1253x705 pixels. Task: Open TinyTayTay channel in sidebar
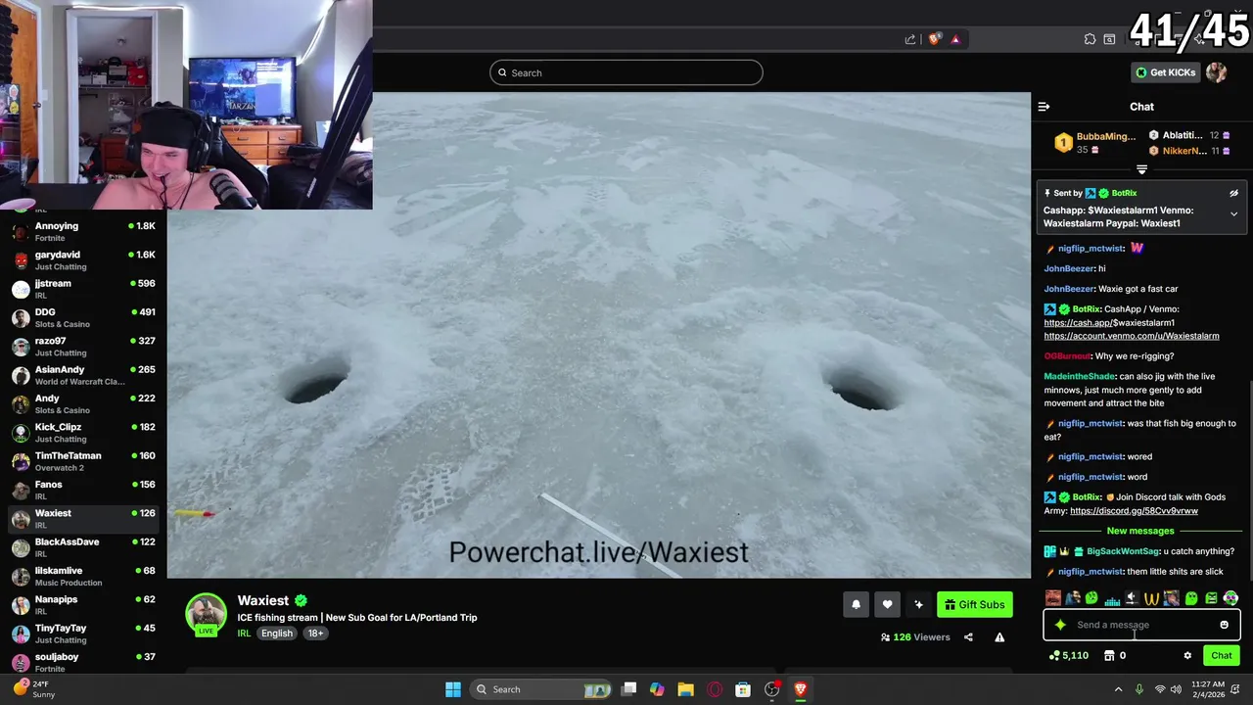[x=83, y=634]
